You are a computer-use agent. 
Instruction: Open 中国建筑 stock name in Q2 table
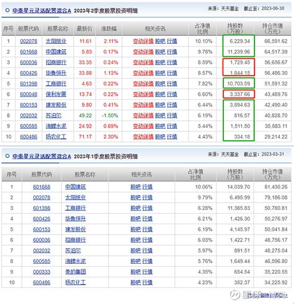[56, 52]
